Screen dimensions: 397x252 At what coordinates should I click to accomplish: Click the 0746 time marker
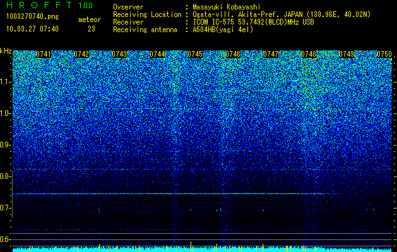click(233, 54)
